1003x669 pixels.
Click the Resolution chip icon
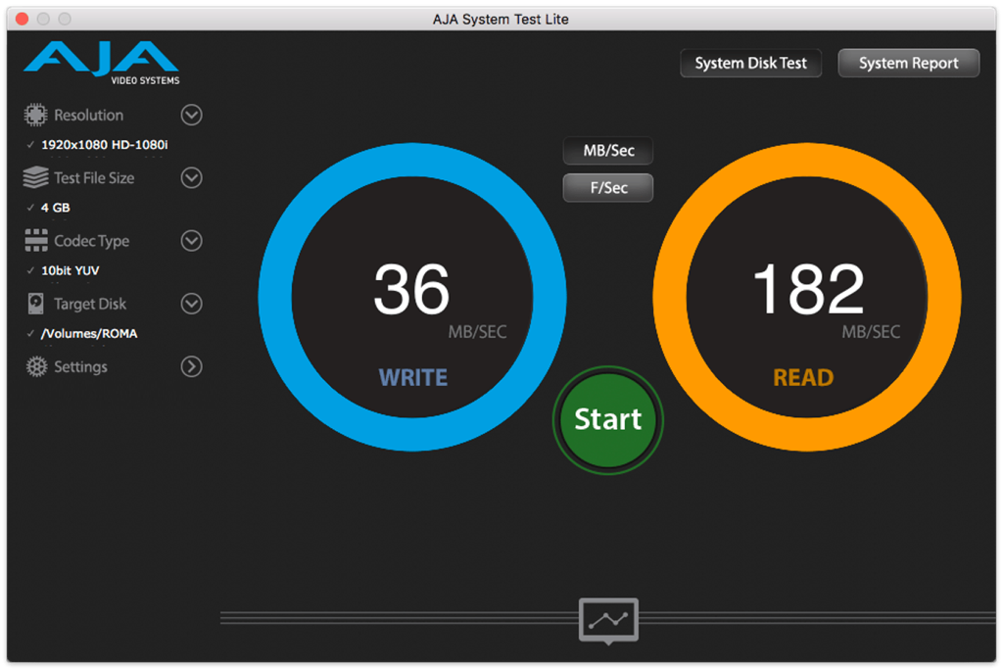pyautogui.click(x=35, y=116)
